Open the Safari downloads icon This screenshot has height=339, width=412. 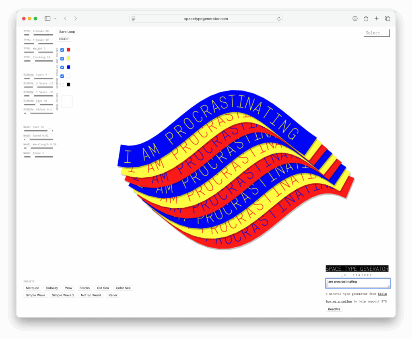pos(355,19)
